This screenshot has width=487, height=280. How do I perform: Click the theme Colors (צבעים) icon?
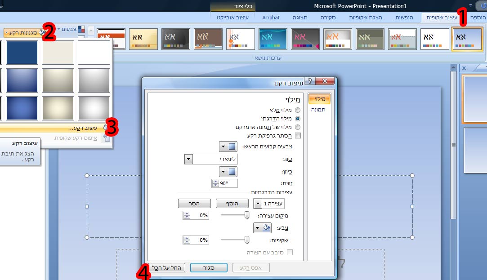[x=81, y=29]
